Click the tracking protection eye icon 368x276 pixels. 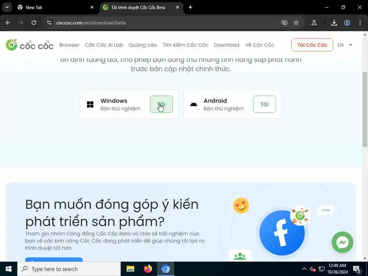pos(285,23)
